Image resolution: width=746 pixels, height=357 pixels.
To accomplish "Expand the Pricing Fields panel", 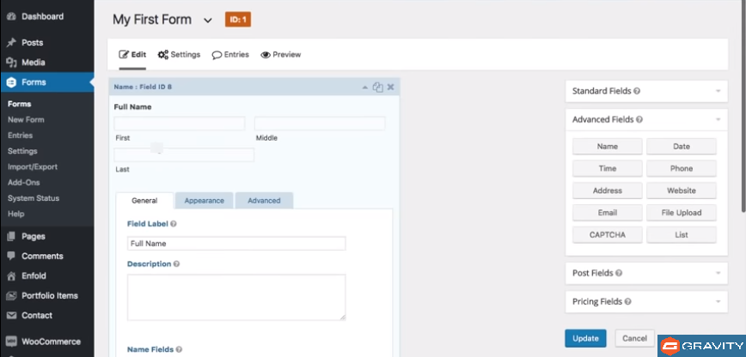I will (x=717, y=302).
